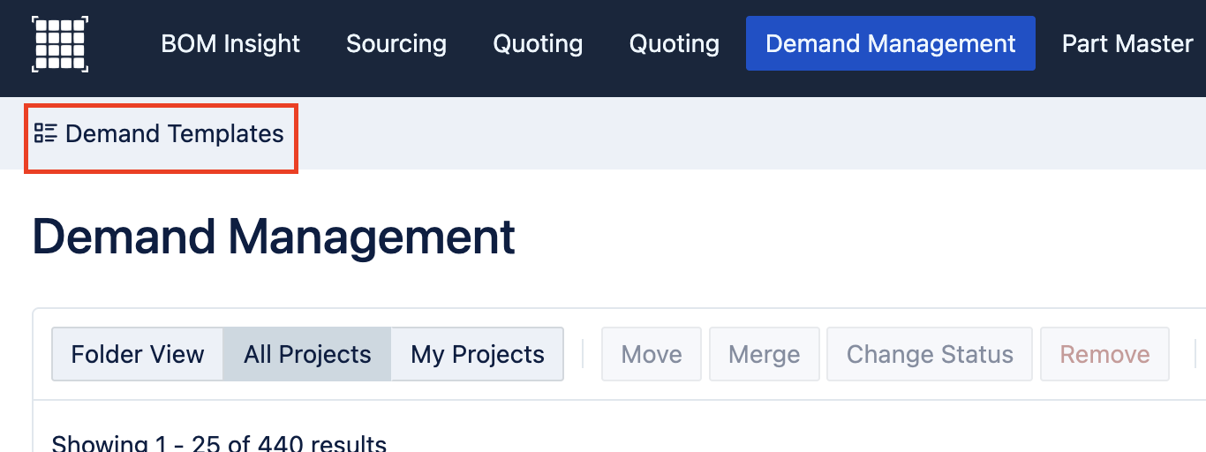Open the Change Status action
This screenshot has height=452, width=1206.
tap(929, 354)
